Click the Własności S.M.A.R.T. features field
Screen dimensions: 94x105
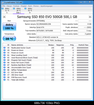point(64,41)
